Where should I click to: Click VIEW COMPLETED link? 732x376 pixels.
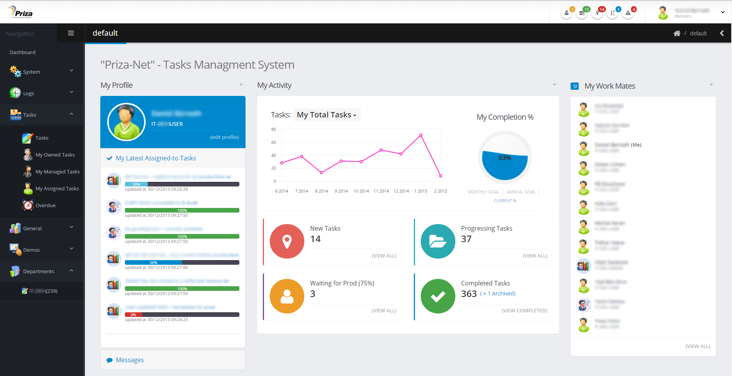tap(525, 310)
